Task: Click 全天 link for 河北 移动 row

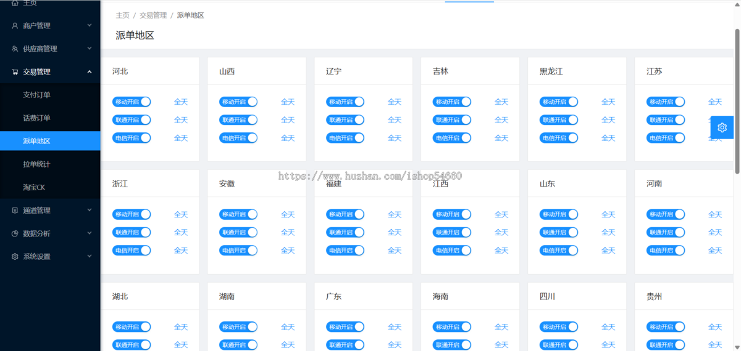Action: tap(181, 102)
